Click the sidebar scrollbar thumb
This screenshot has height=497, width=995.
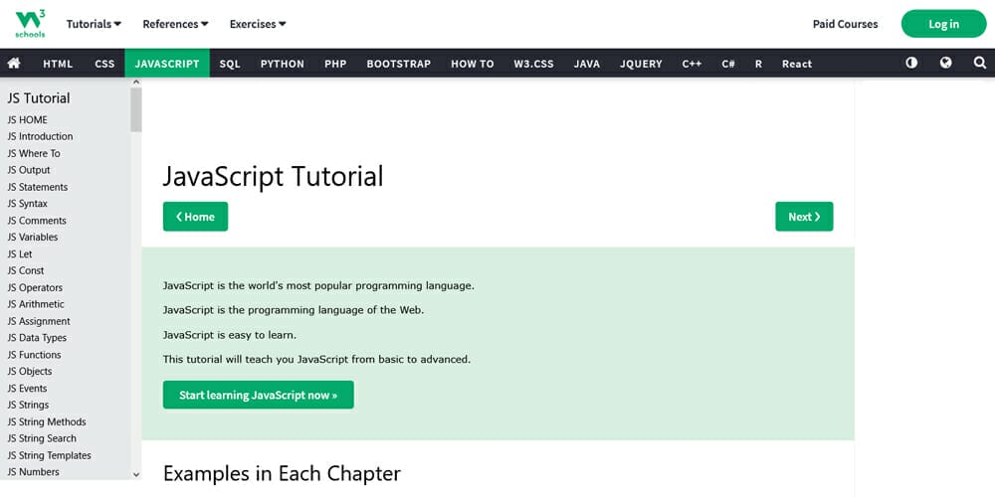tap(136, 109)
